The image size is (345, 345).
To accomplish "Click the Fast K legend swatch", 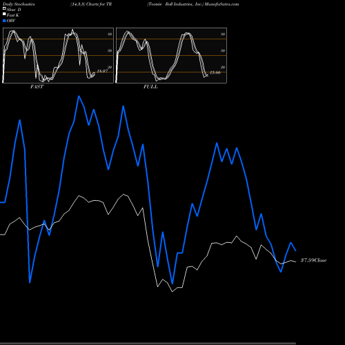I will [x=4, y=14].
